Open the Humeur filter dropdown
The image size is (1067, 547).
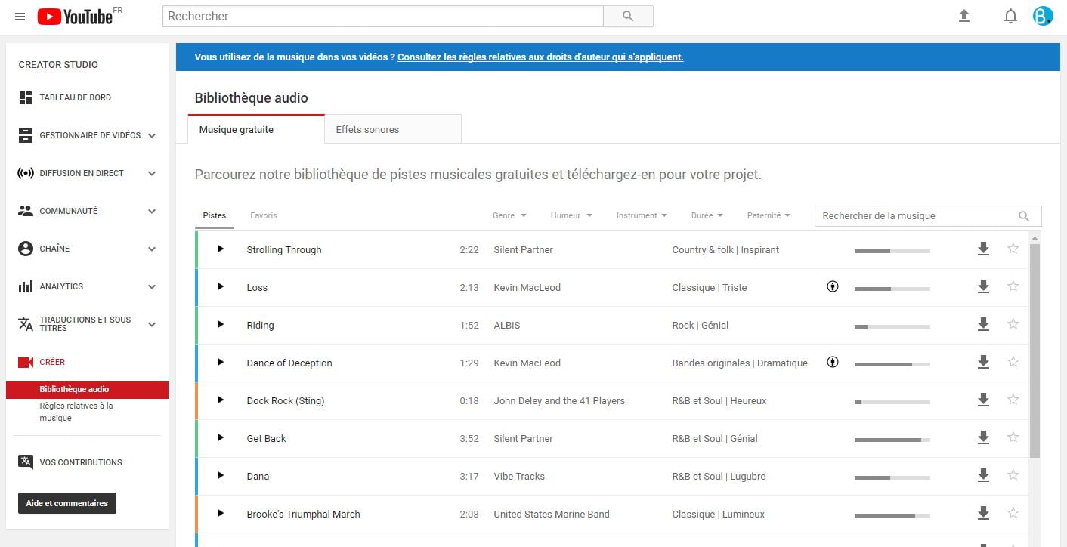point(571,215)
